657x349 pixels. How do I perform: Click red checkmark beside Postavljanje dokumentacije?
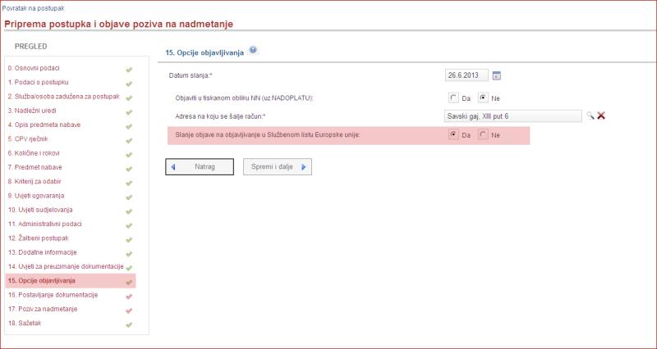(128, 296)
